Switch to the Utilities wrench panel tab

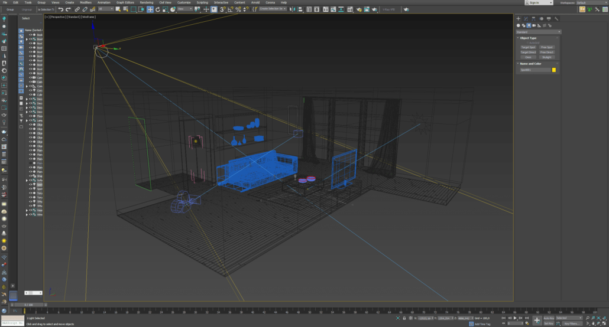[556, 19]
